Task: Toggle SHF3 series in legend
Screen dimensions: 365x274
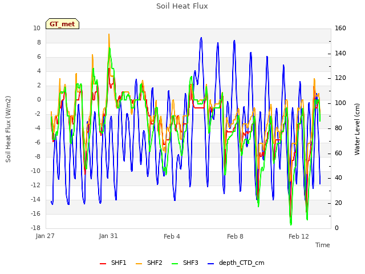Action: 185,263
